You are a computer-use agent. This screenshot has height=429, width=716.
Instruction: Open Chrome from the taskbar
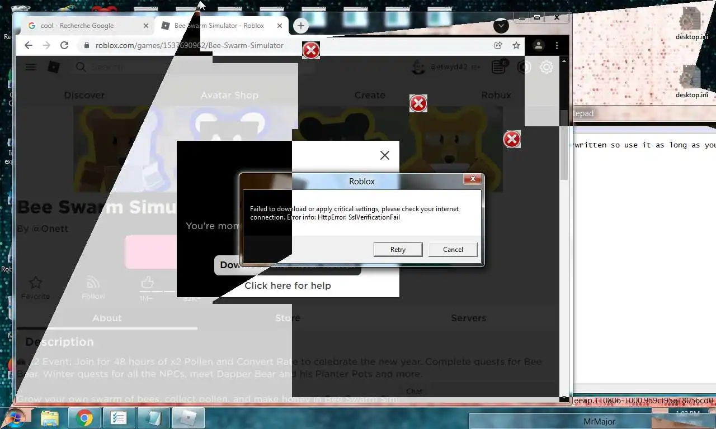84,418
